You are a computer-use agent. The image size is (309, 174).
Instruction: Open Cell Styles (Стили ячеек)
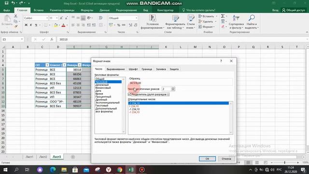coord(191,22)
